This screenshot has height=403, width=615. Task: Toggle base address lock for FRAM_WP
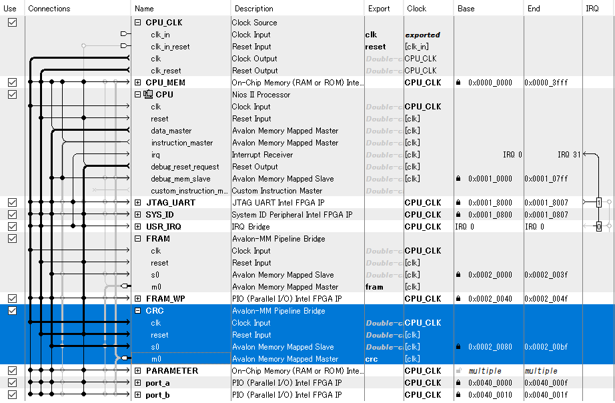click(458, 299)
